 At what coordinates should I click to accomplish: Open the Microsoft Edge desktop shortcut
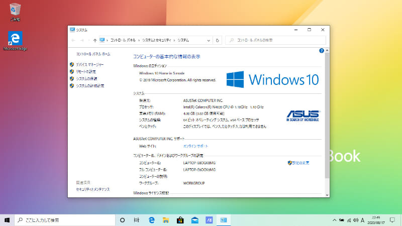pyautogui.click(x=15, y=41)
